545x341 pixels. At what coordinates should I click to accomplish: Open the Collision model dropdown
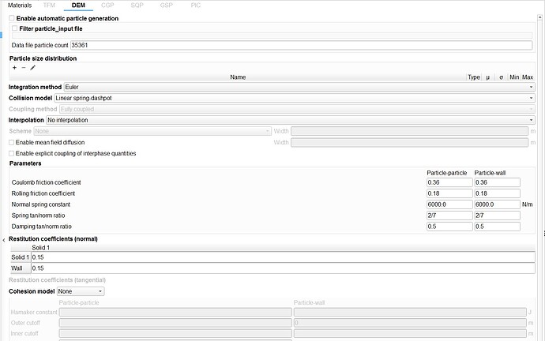coord(295,98)
